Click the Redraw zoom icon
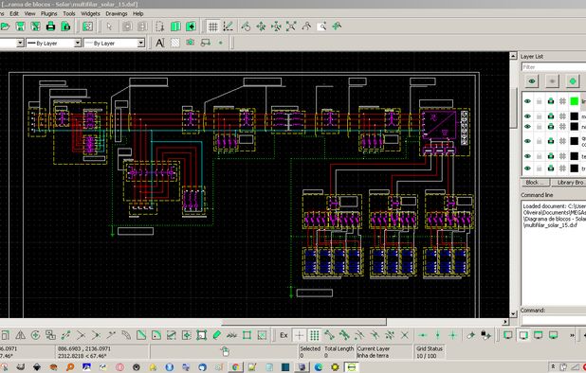The image size is (586, 373). tap(246, 27)
